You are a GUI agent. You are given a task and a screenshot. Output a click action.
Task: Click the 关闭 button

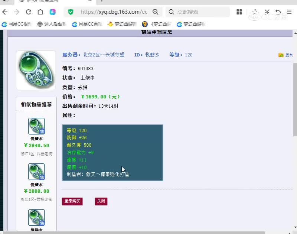click(101, 201)
